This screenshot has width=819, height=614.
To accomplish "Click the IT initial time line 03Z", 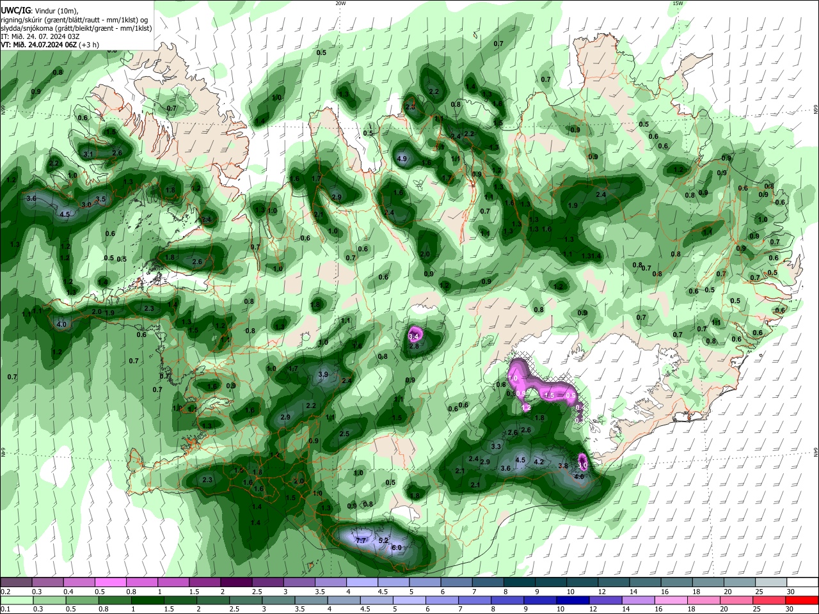I will coord(40,36).
